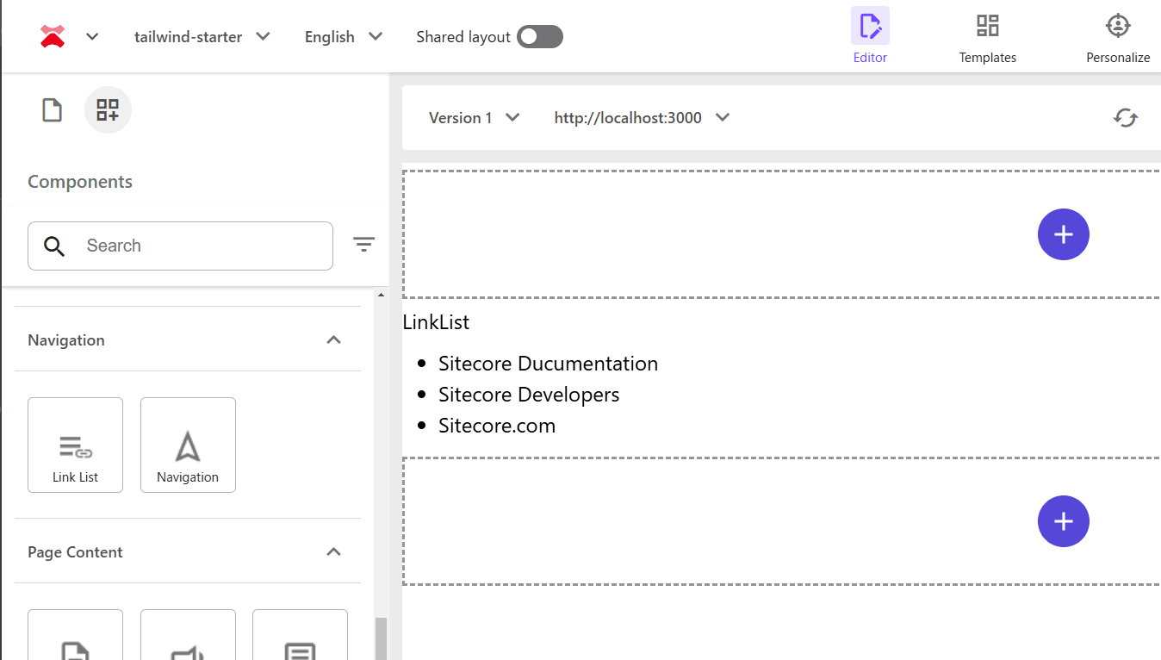Screen dimensions: 1161x660
Task: Open the http://localhost:3000 host dropdown
Action: (642, 118)
